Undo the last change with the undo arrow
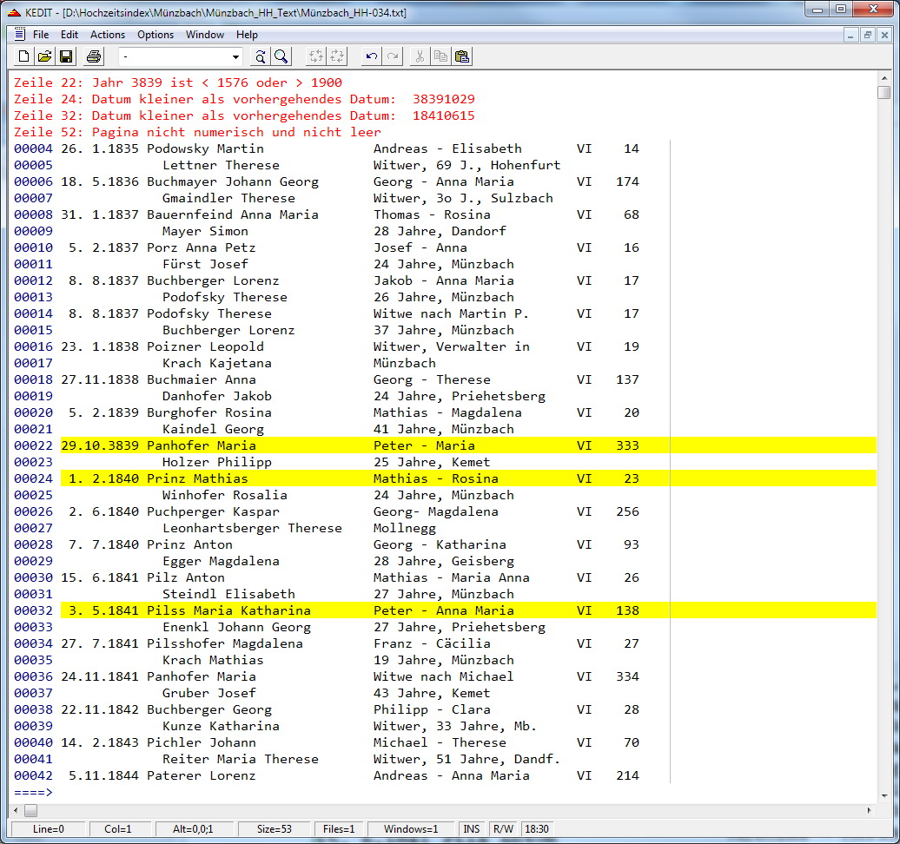 [372, 56]
